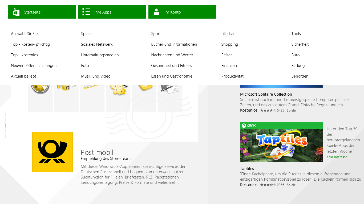Image resolution: width=364 pixels, height=204 pixels.
Task: Click the Taptiles app title
Action: 247,169
